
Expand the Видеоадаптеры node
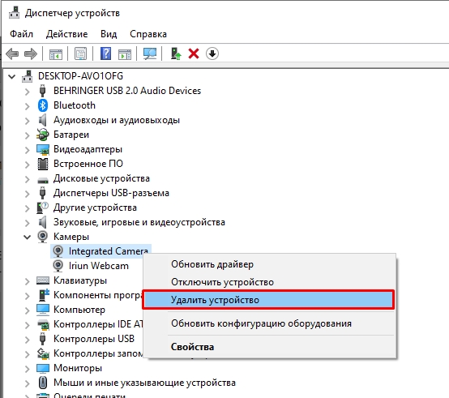point(28,150)
